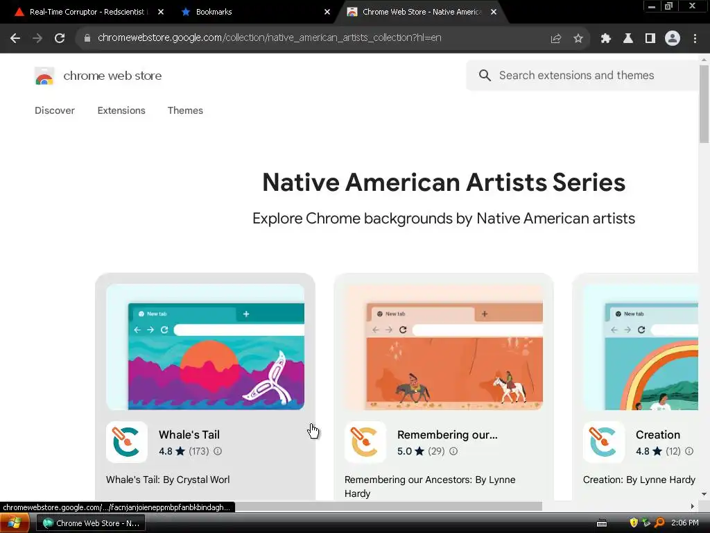Click the browser forward arrow
The height and width of the screenshot is (533, 710).
[37, 38]
